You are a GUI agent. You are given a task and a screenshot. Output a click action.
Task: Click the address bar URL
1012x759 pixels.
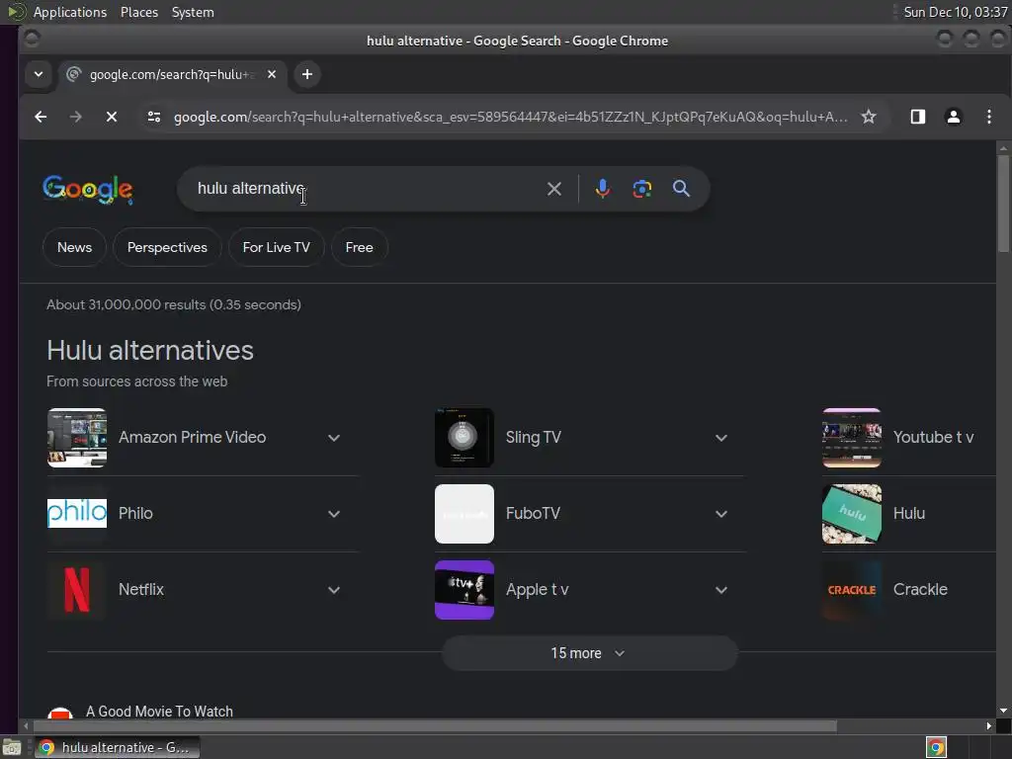pyautogui.click(x=510, y=117)
